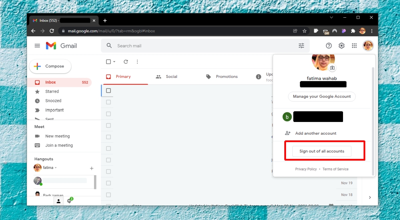Open Gmail settings gear icon
The width and height of the screenshot is (400, 220).
[x=342, y=46]
